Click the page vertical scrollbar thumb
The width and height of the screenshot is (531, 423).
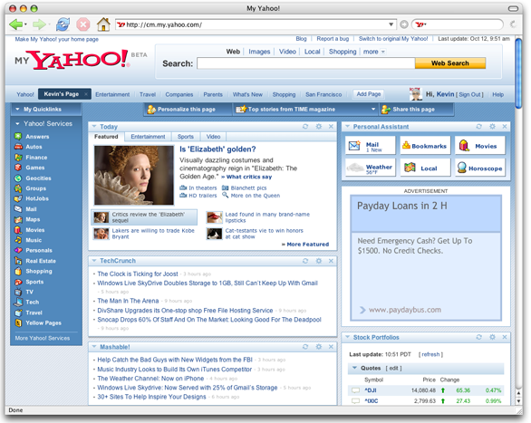pyautogui.click(x=518, y=73)
